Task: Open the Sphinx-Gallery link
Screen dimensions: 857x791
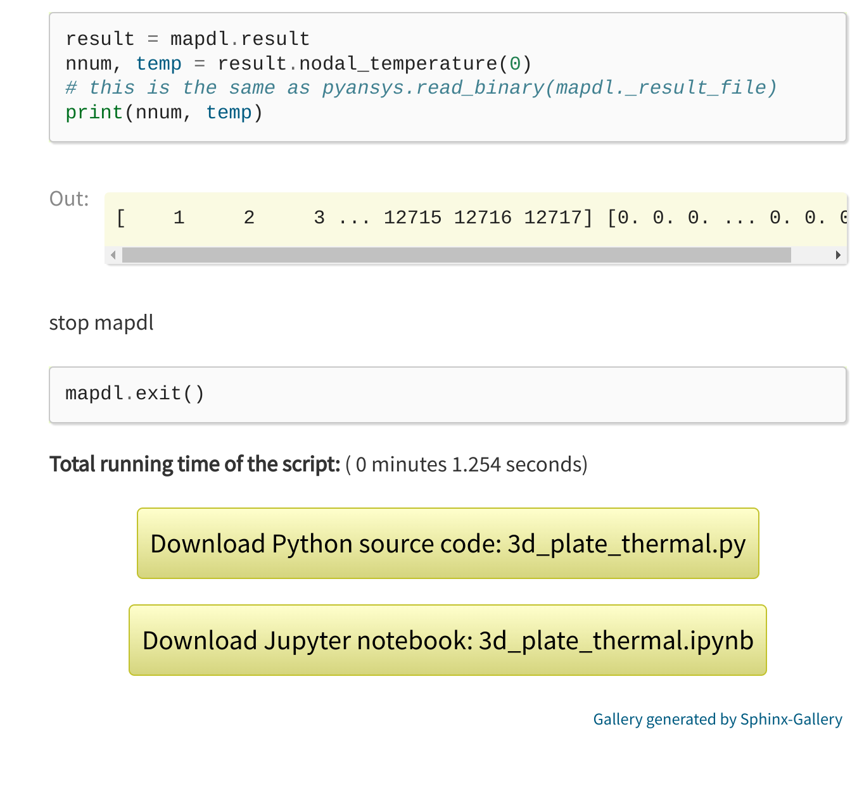Action: click(717, 719)
